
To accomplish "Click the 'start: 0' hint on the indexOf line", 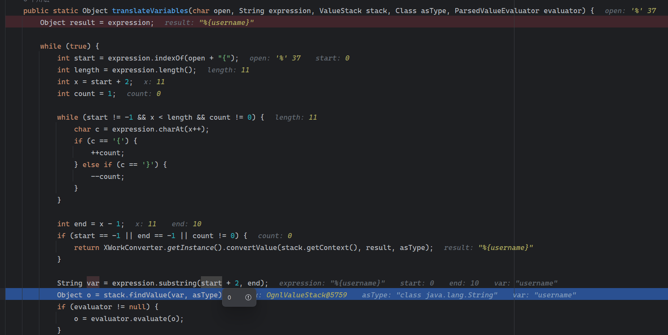I will tap(333, 58).
